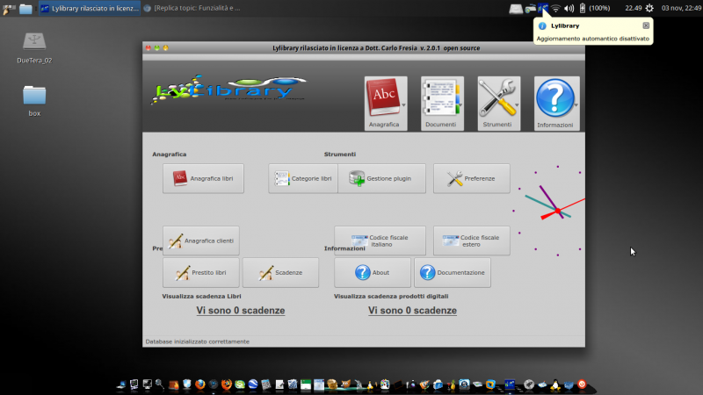Click the Lylibrary logo
The width and height of the screenshot is (703, 395).
click(228, 90)
